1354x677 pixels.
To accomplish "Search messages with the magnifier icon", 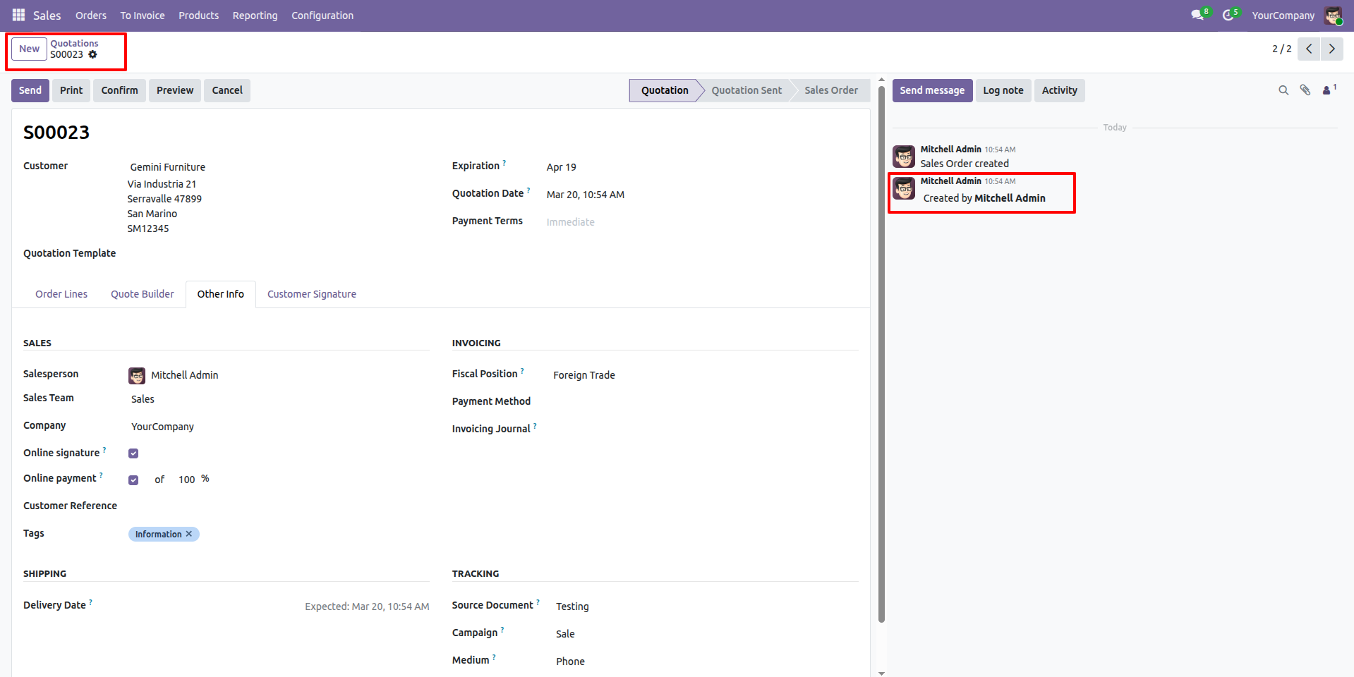I will 1283,90.
